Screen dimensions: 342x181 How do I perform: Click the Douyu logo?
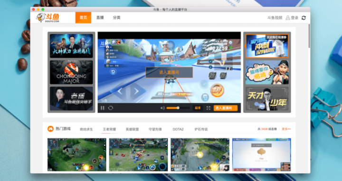pos(48,18)
